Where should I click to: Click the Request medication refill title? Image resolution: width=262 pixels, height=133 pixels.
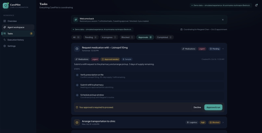coord(105,48)
